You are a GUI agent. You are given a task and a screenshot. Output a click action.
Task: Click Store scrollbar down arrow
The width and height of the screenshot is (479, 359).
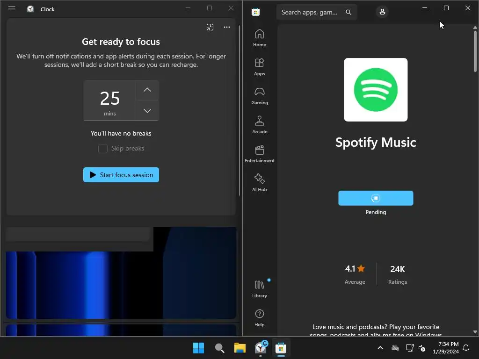(475, 332)
